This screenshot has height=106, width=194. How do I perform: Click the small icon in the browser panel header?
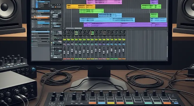(x=48, y=30)
